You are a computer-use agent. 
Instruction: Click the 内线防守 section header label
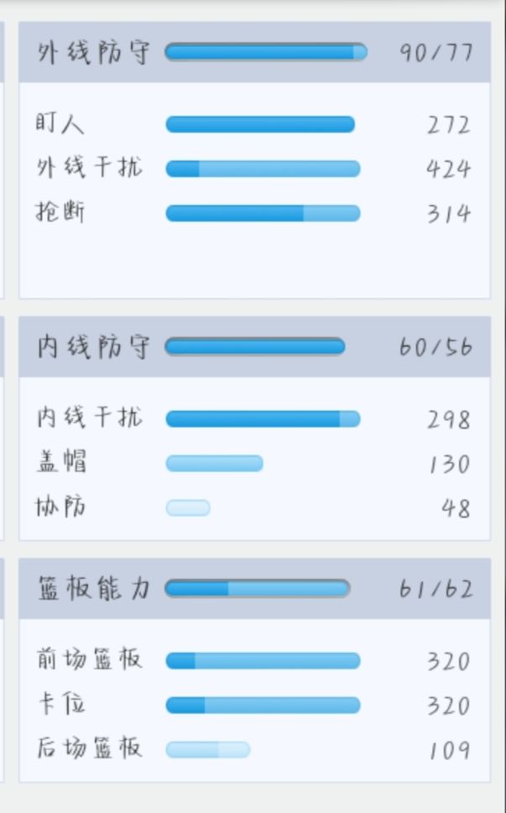93,347
